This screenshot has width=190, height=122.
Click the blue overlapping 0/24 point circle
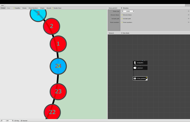[58, 66]
